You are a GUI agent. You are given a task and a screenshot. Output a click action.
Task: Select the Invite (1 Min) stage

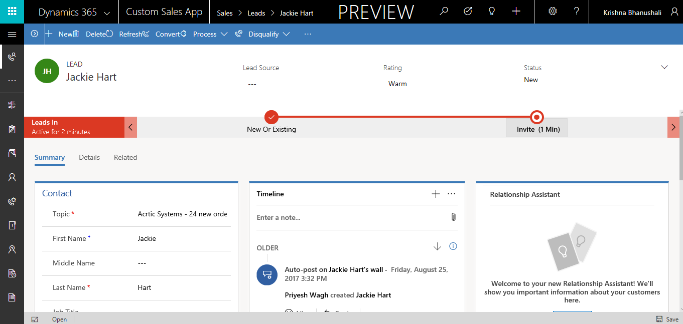coord(537,128)
